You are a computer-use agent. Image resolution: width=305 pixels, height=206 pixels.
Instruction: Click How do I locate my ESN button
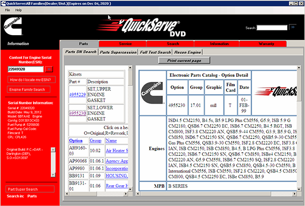(32, 80)
